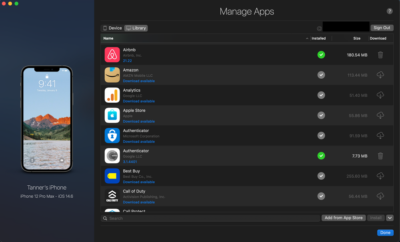Click the Google Authenticator app icon
400x242 pixels.
(112, 156)
